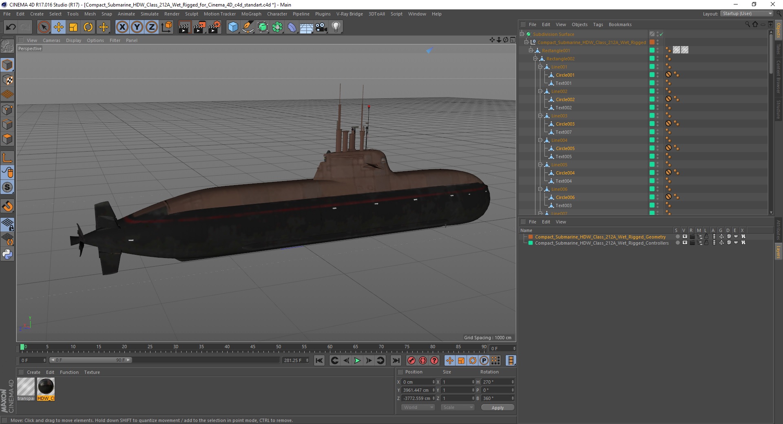Click the Undo arrow icon
783x424 pixels.
pyautogui.click(x=11, y=27)
